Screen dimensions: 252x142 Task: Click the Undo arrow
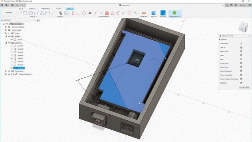(x=17, y=5)
